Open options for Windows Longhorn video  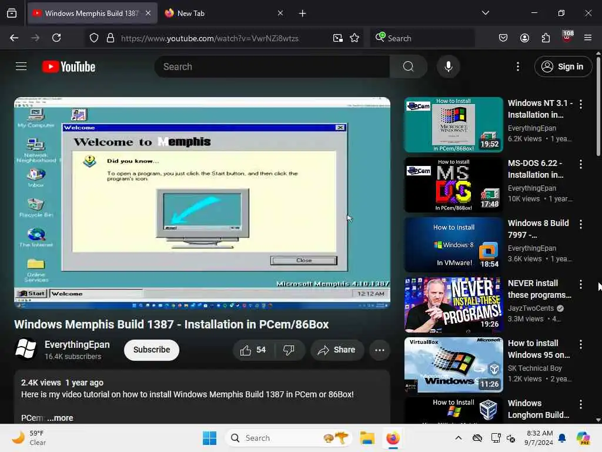580,404
